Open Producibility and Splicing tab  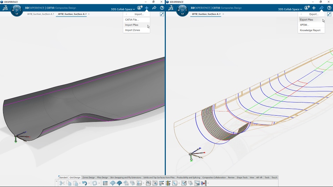pos(188,177)
